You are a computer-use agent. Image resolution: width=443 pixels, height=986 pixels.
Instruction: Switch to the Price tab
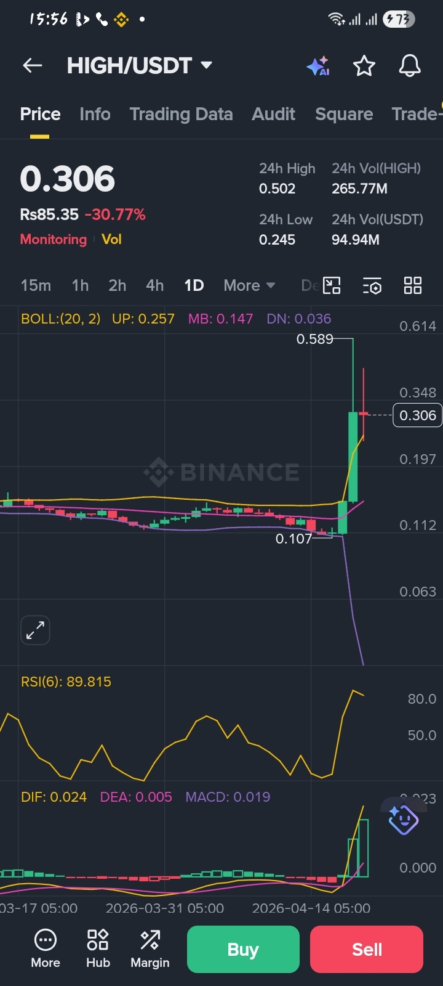coord(40,114)
